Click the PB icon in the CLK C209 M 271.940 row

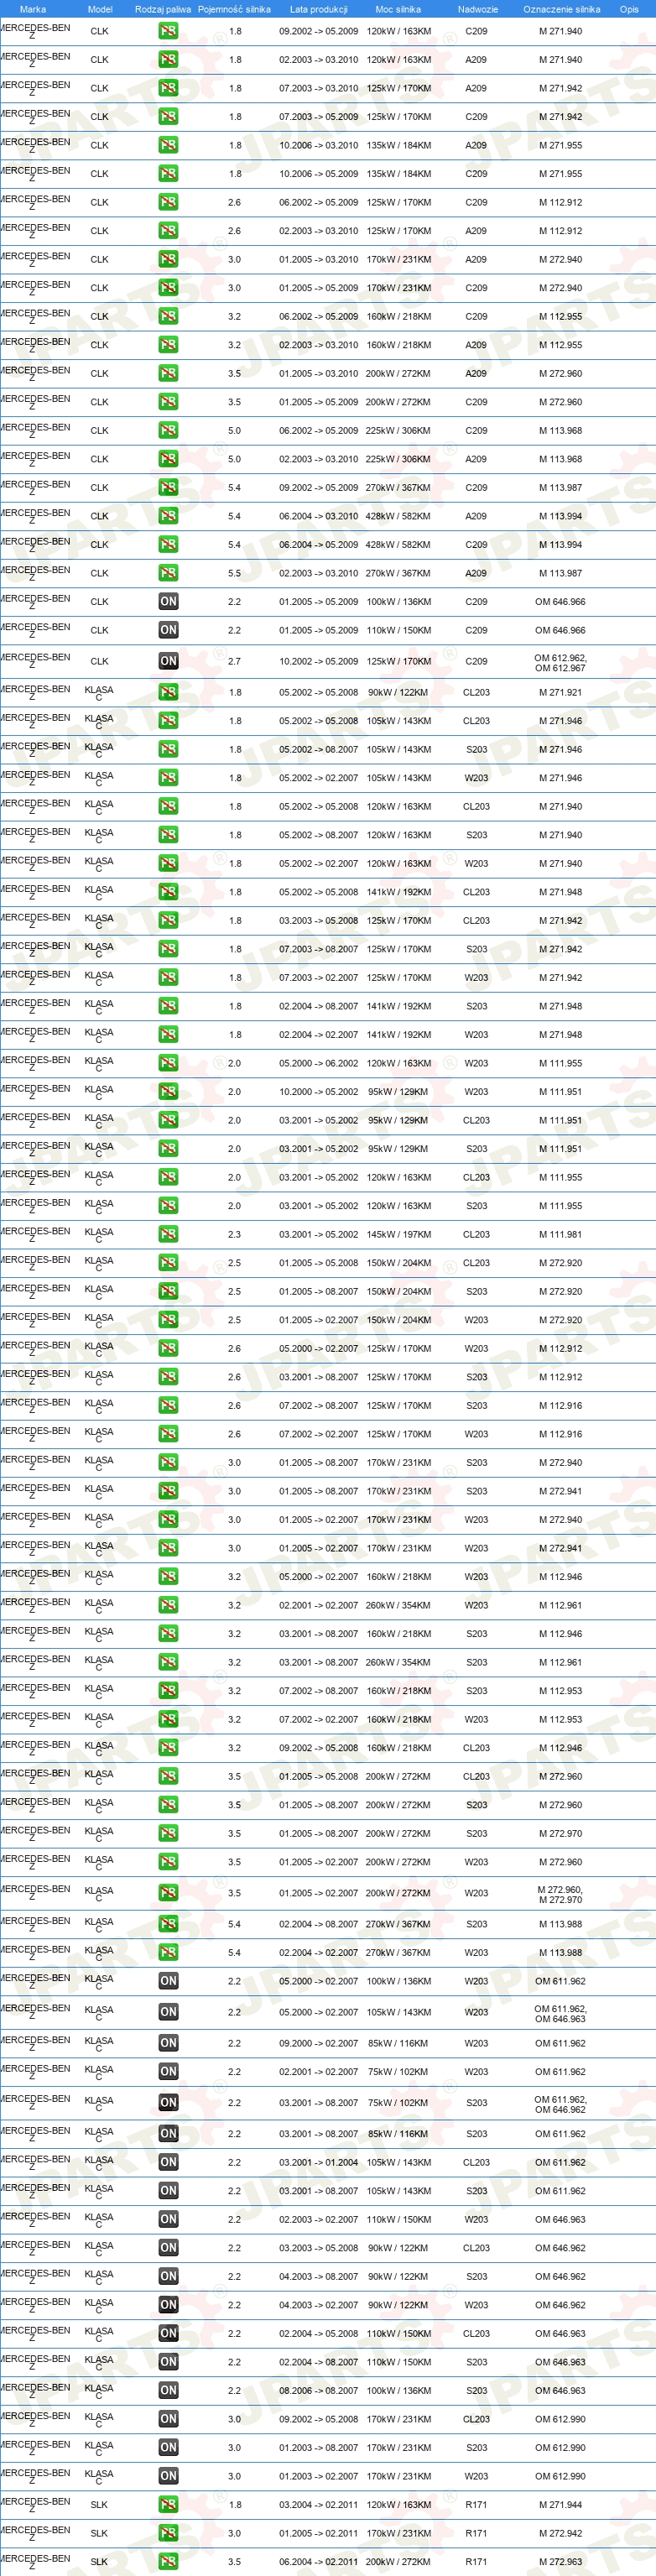click(168, 31)
